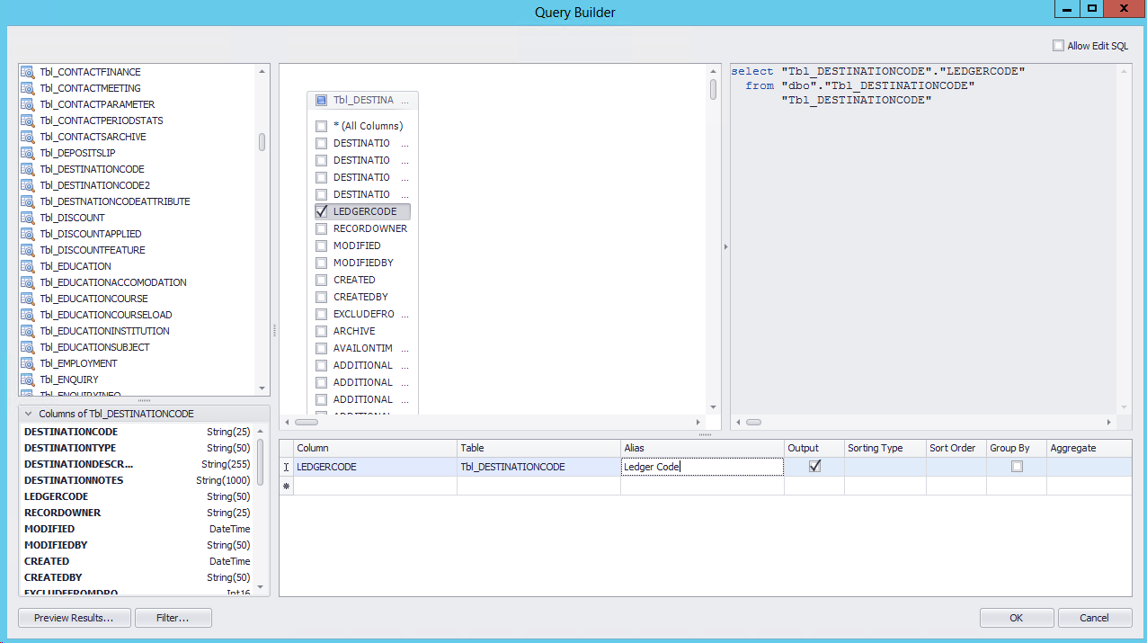Click the right arrow of diagram horizontal scrollbar

coord(698,422)
